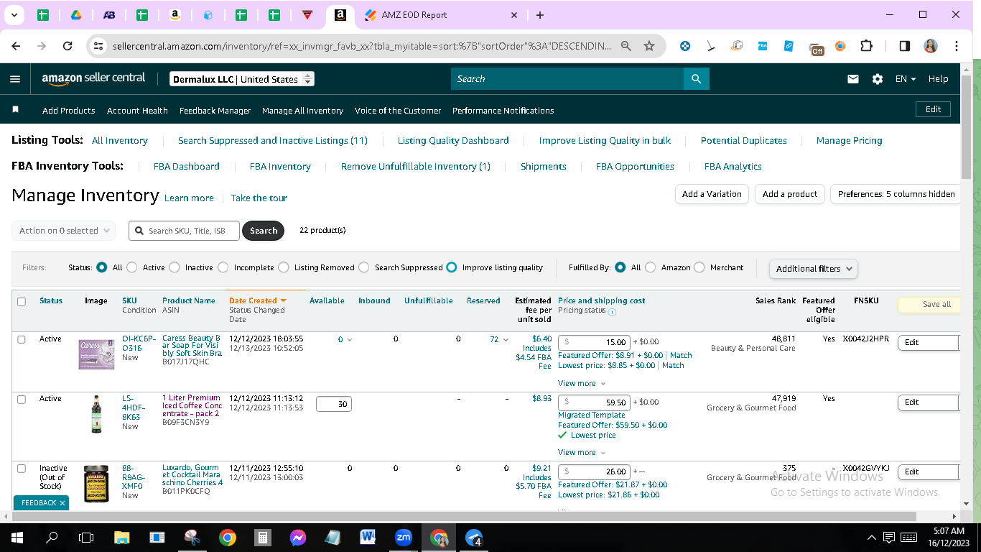Open the Manage Pricing link
Viewport: 981px width, 552px height.
click(849, 141)
